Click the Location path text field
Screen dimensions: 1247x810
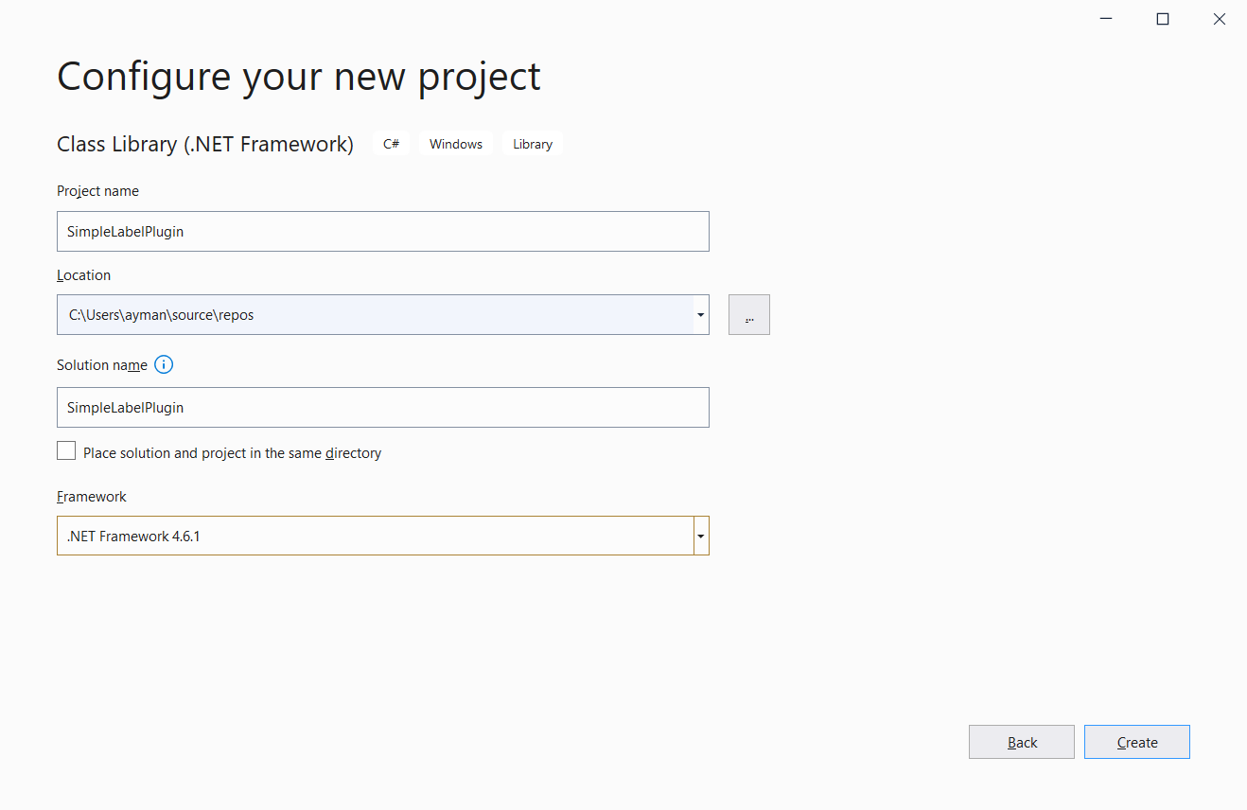375,315
